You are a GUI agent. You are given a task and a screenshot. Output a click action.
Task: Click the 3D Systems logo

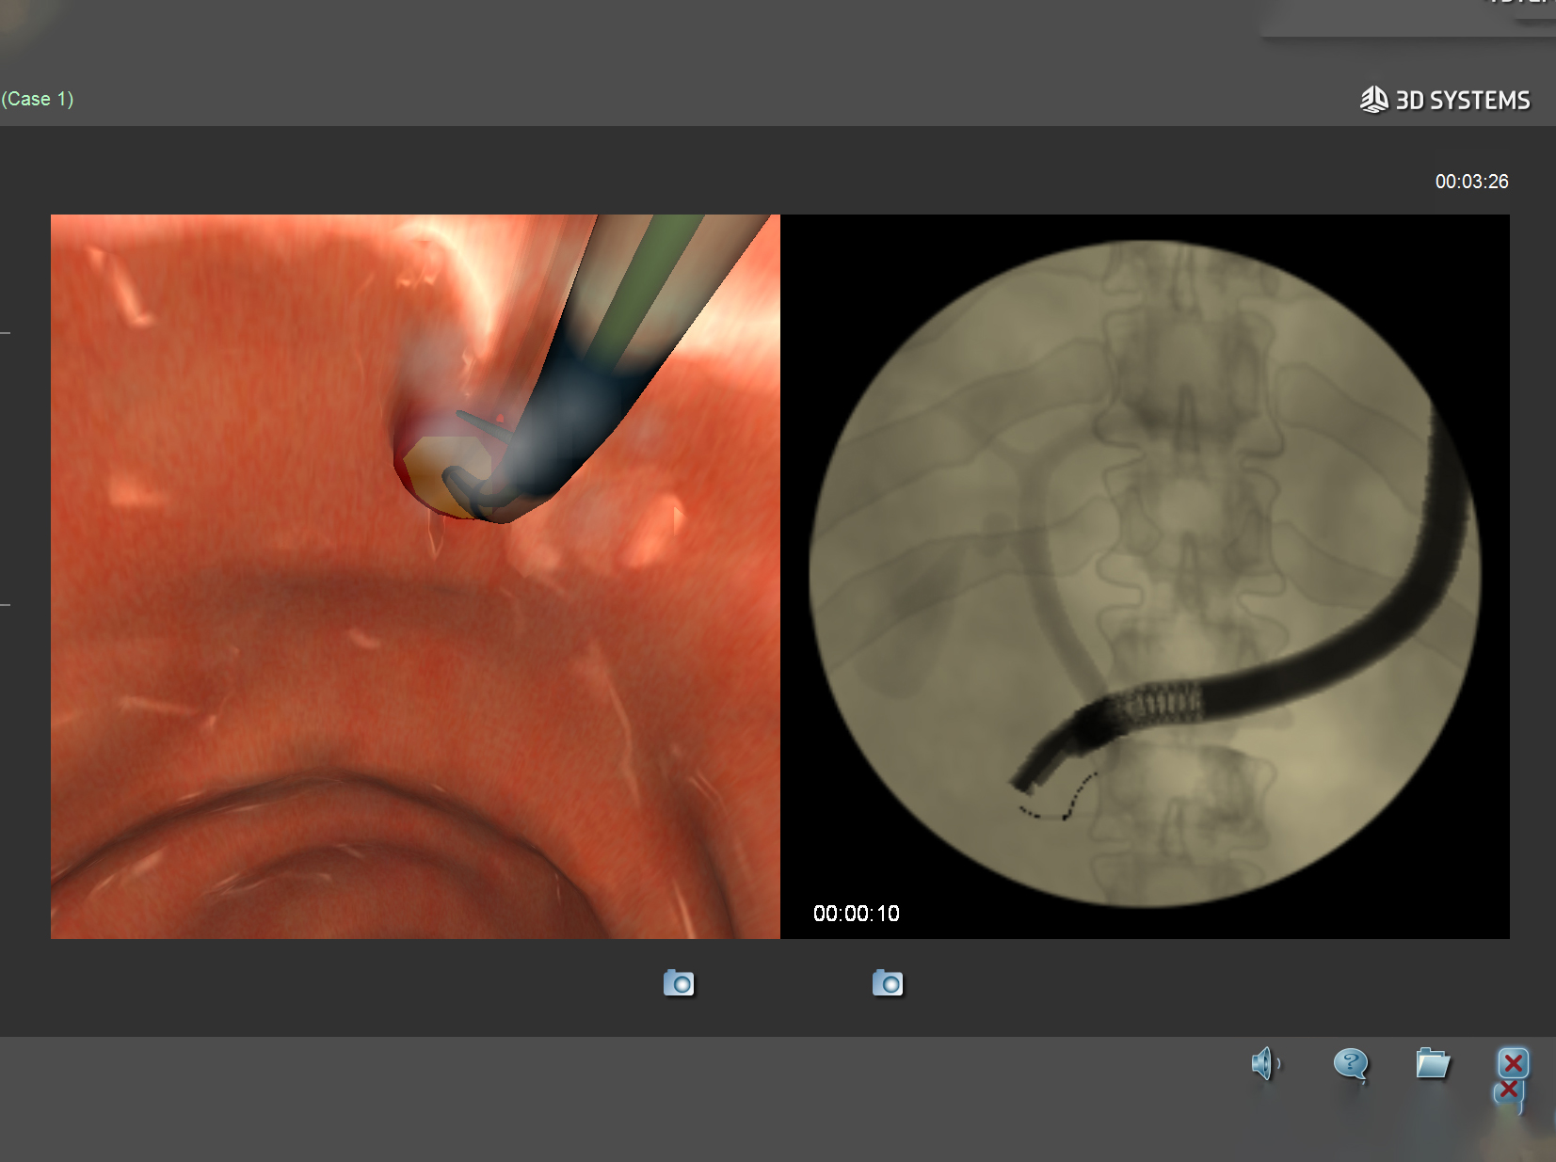pyautogui.click(x=1446, y=99)
